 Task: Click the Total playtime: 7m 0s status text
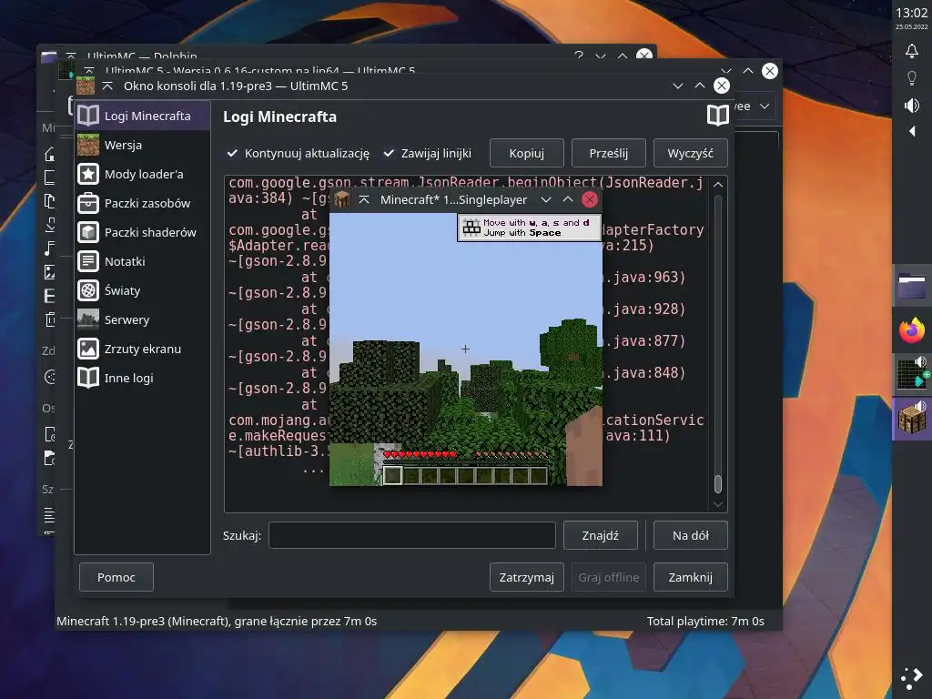(705, 621)
